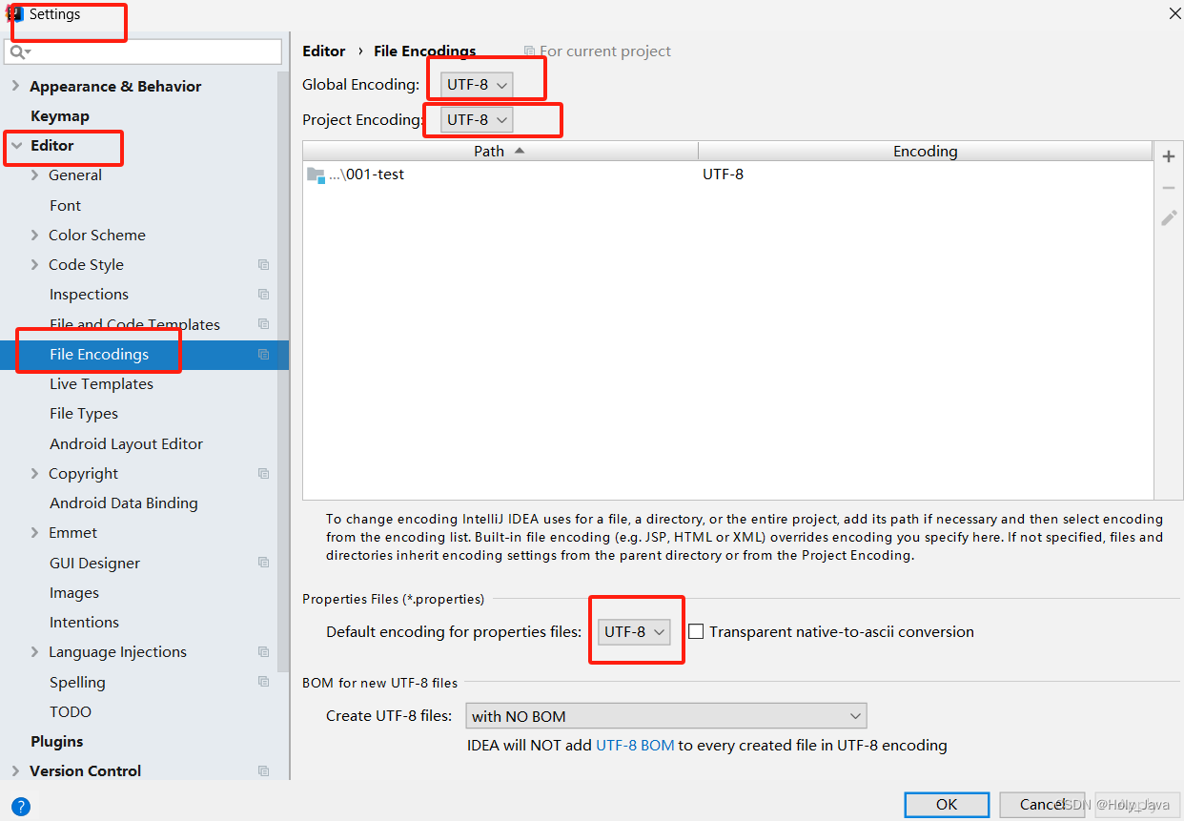Select Font settings page
Viewport: 1184px width, 821px height.
coord(65,206)
